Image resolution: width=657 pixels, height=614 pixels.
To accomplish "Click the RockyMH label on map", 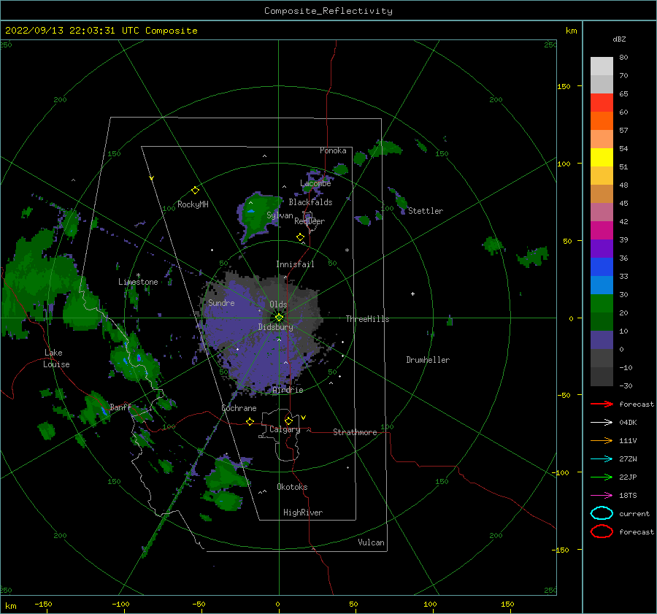I will click(x=193, y=204).
